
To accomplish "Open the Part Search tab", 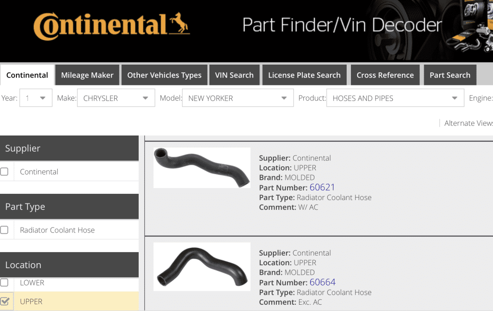I will pyautogui.click(x=450, y=75).
